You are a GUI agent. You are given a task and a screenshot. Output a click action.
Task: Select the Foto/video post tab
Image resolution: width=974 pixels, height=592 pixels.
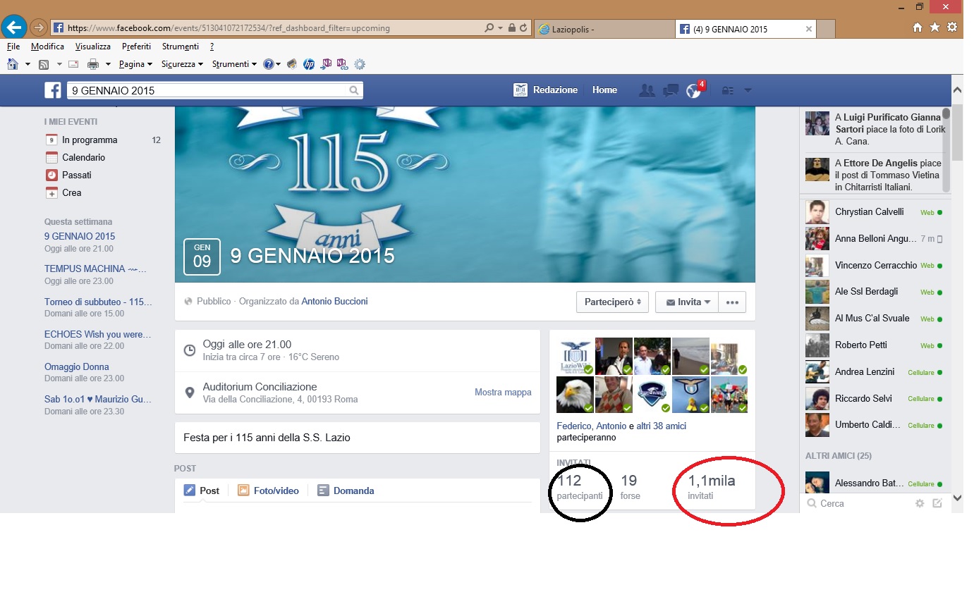tap(268, 491)
